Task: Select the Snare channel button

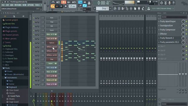Action: coord(52,30)
